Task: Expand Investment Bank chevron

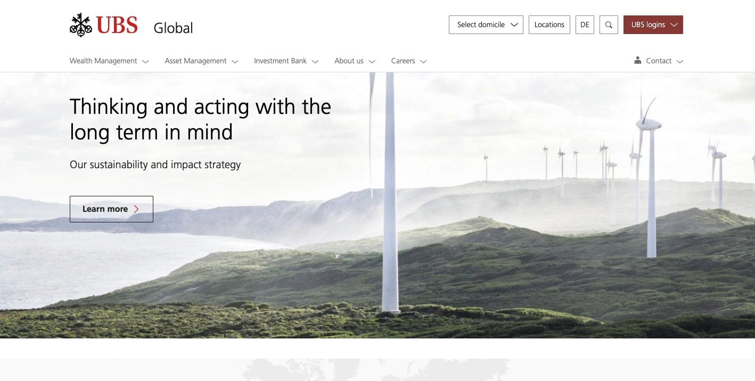Action: (x=315, y=62)
